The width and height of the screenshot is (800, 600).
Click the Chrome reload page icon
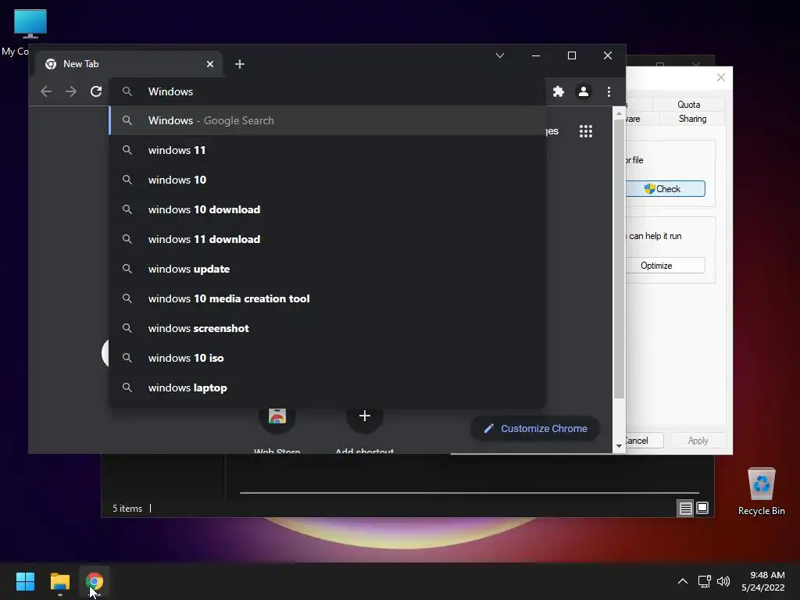(x=96, y=91)
